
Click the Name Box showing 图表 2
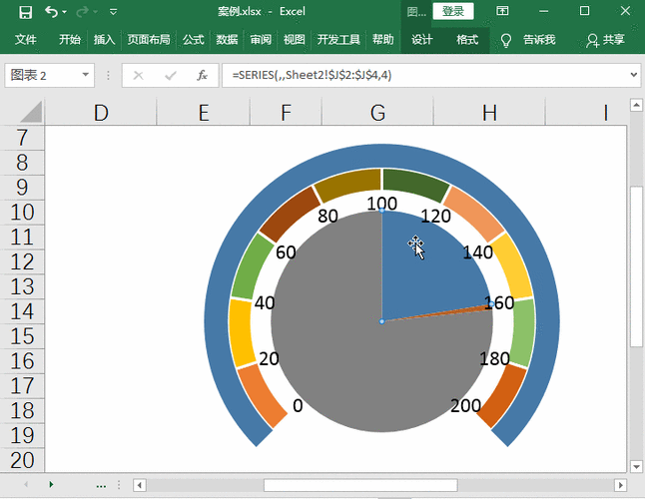point(43,75)
